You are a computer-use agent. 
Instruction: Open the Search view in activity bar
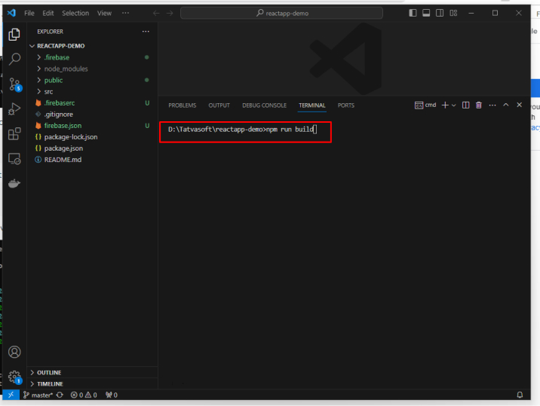(14, 60)
